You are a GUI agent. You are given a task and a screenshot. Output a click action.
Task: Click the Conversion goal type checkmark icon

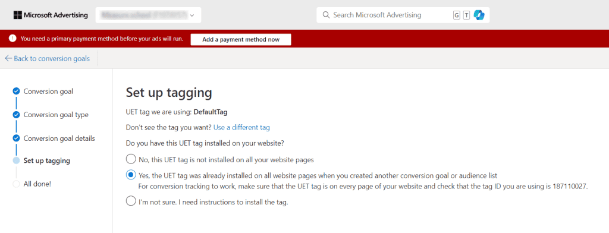(x=16, y=115)
